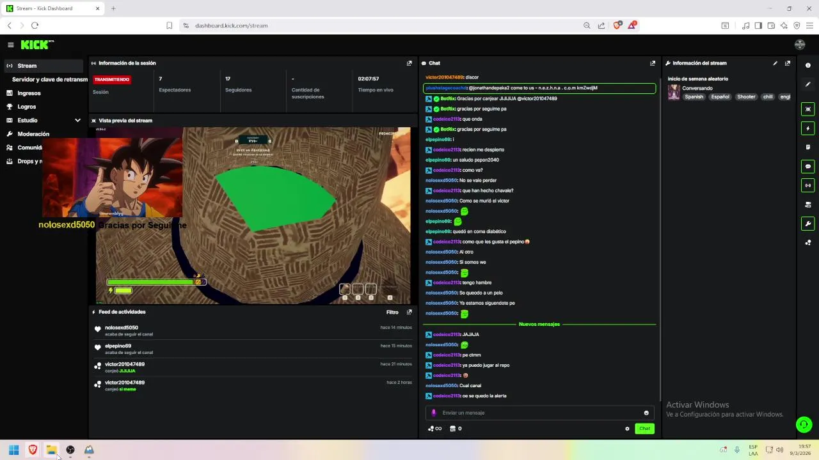Click the shop icon below chat input
819x460 pixels.
(452, 429)
